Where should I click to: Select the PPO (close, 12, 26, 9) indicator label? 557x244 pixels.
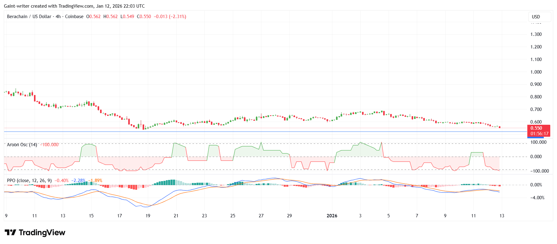pos(29,181)
